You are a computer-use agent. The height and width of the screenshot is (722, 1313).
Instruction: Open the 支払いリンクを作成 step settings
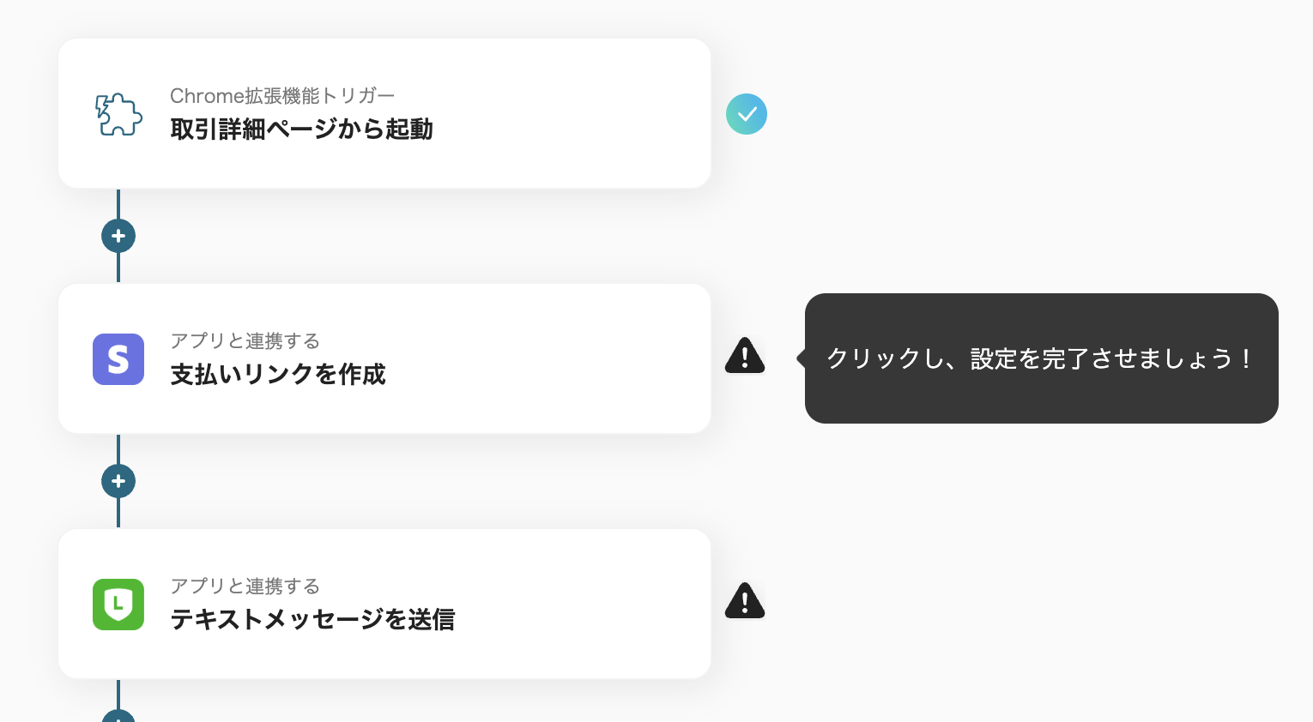click(x=278, y=375)
